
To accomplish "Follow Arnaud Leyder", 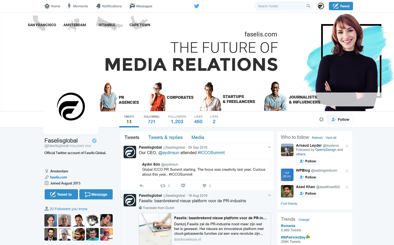I will tap(308, 161).
